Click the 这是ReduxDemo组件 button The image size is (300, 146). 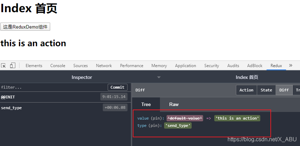point(25,27)
